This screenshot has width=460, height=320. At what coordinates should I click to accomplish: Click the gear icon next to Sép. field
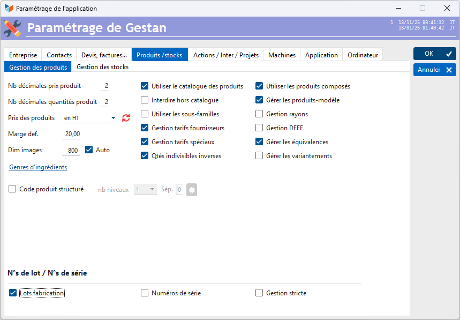point(192,189)
